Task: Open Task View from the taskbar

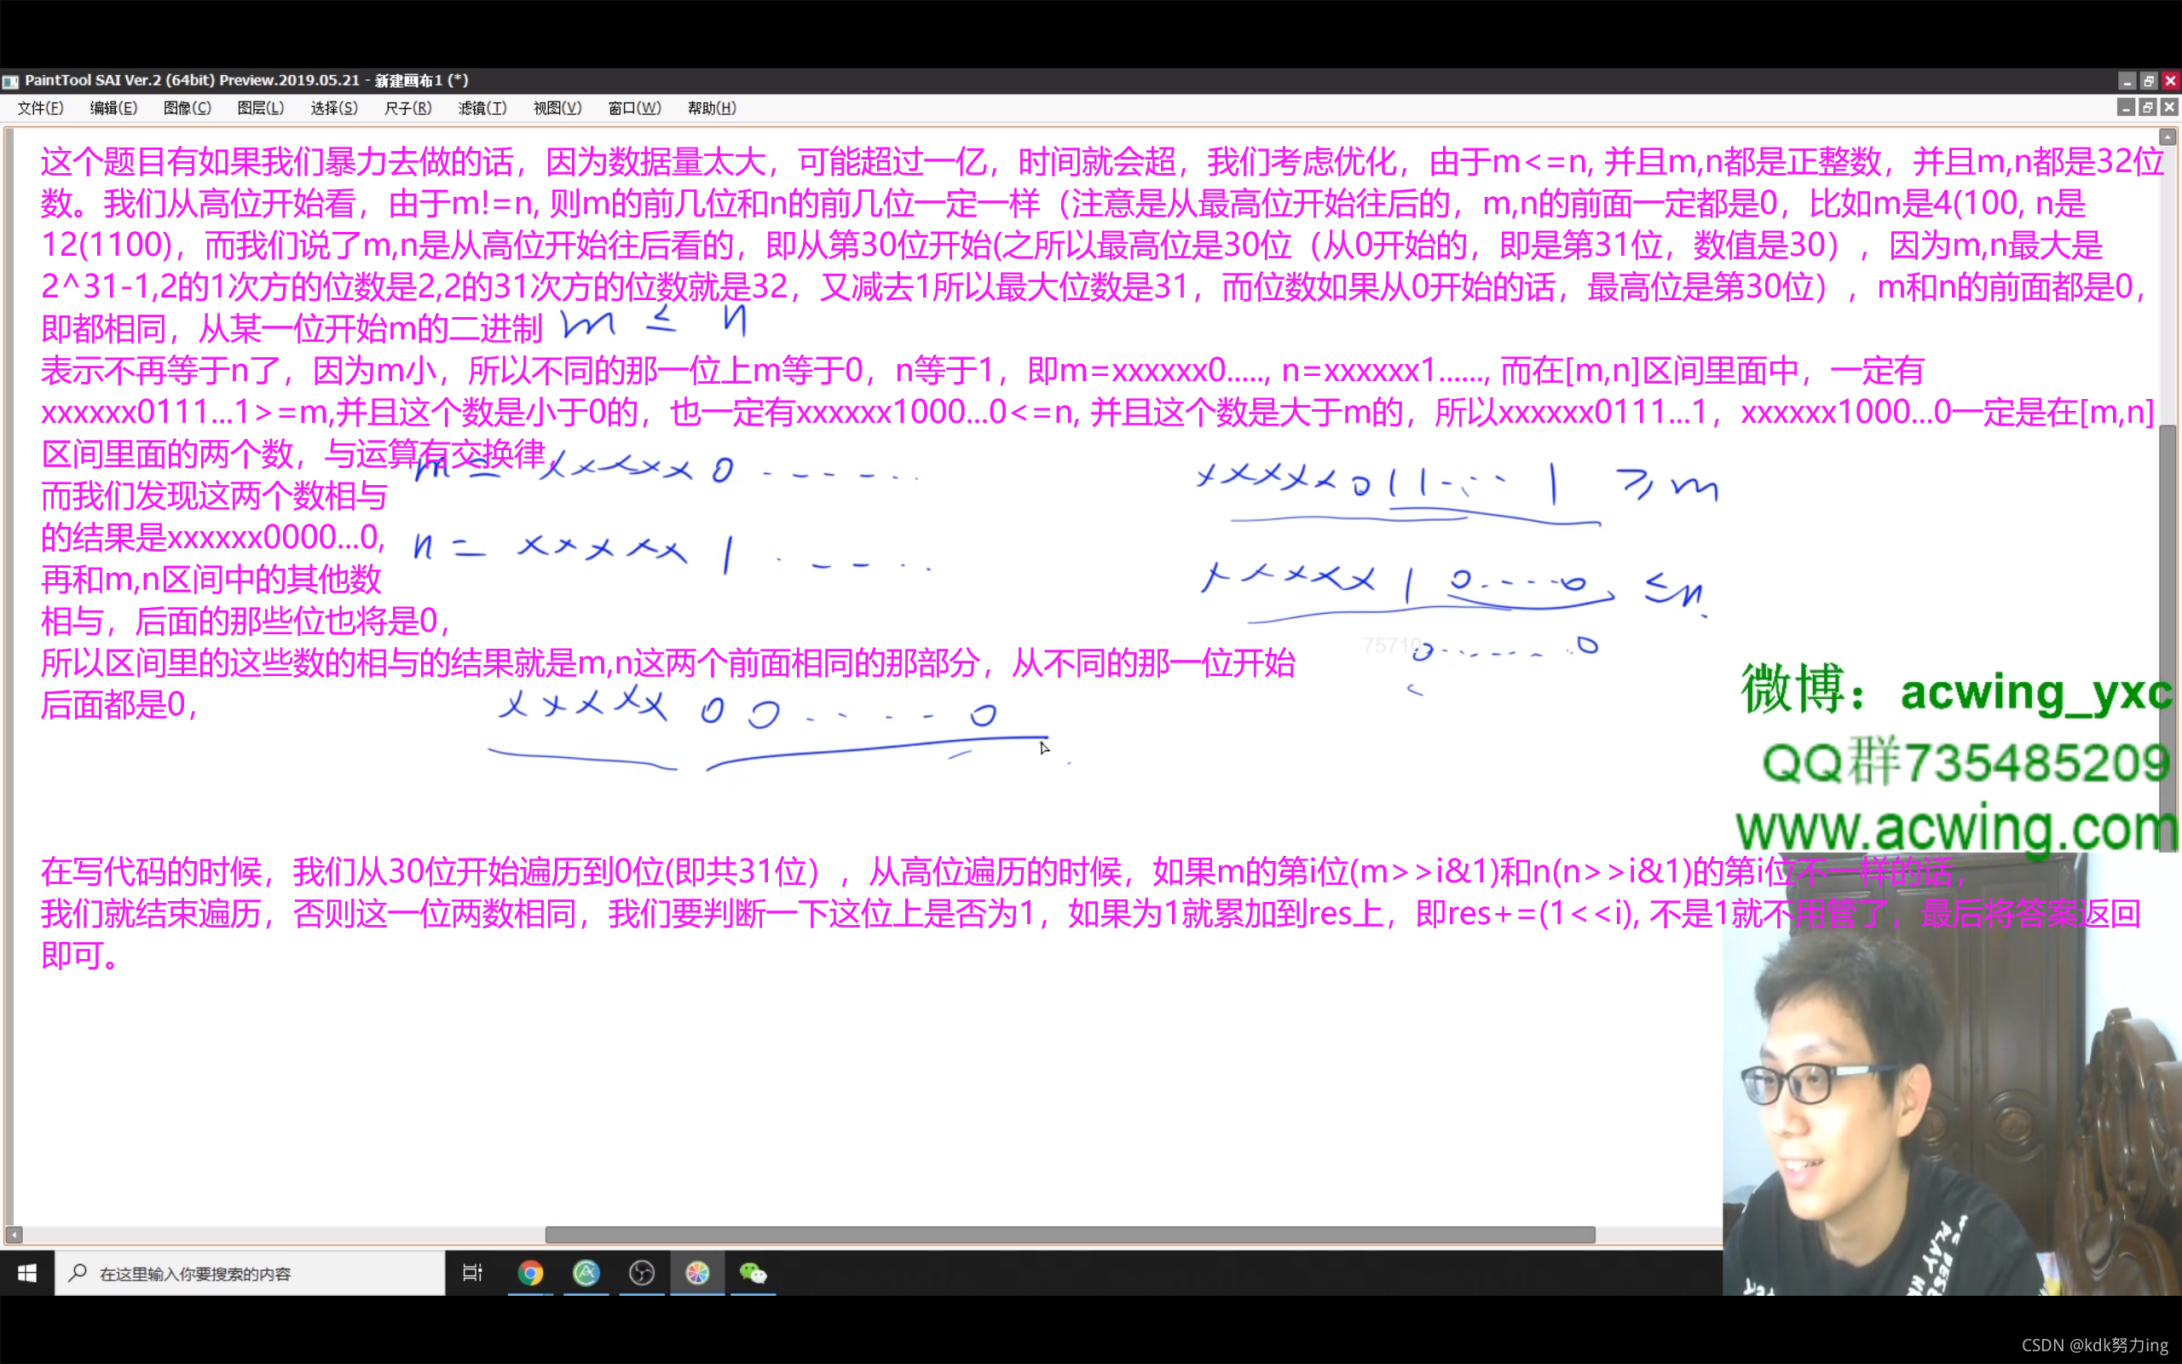Action: (x=472, y=1273)
